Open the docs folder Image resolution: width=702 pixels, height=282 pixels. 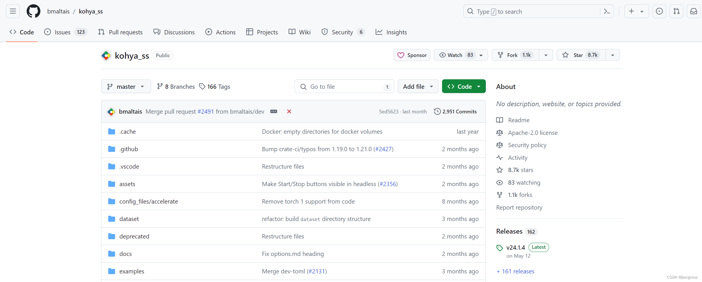click(x=125, y=254)
